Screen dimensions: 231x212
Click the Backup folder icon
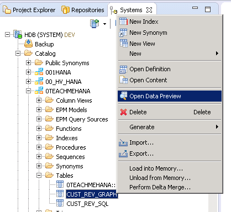(x=28, y=44)
